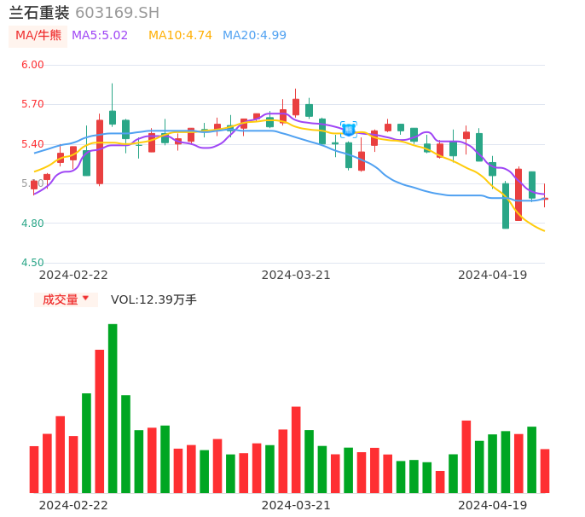Click the 2024-03-21 date label under the volume chart
The height and width of the screenshot is (517, 585).
[x=296, y=505]
